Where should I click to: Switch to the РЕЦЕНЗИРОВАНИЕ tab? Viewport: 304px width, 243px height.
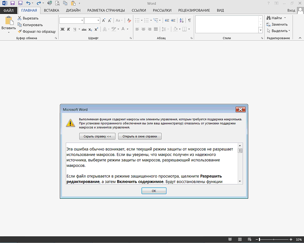(x=194, y=10)
